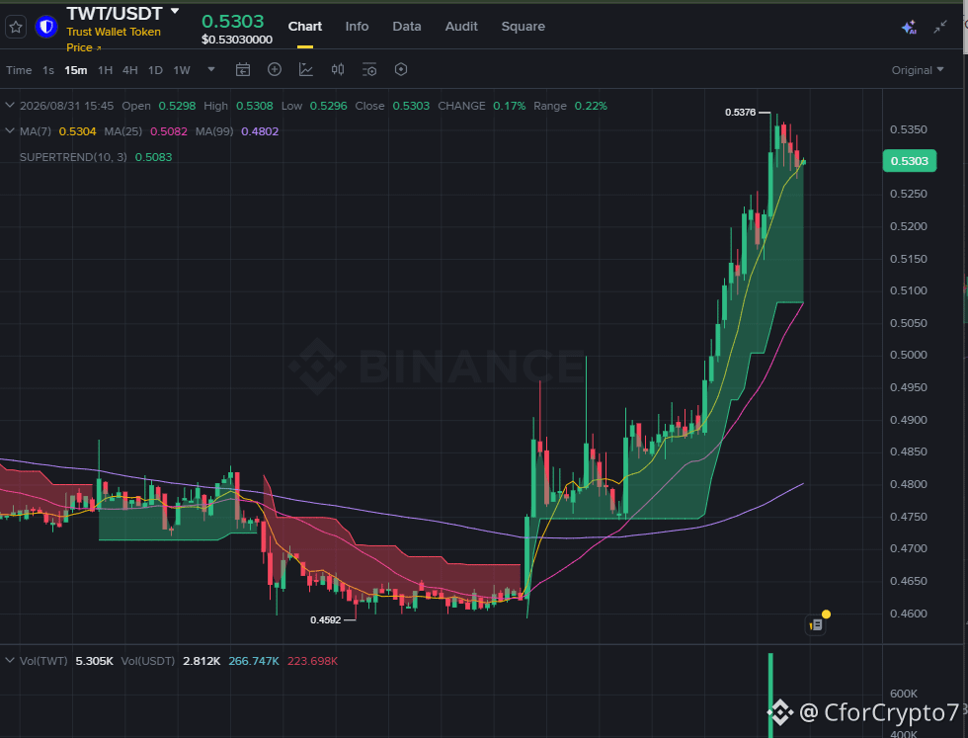968x738 pixels.
Task: Click the current price tag 0.5303
Action: pos(910,161)
